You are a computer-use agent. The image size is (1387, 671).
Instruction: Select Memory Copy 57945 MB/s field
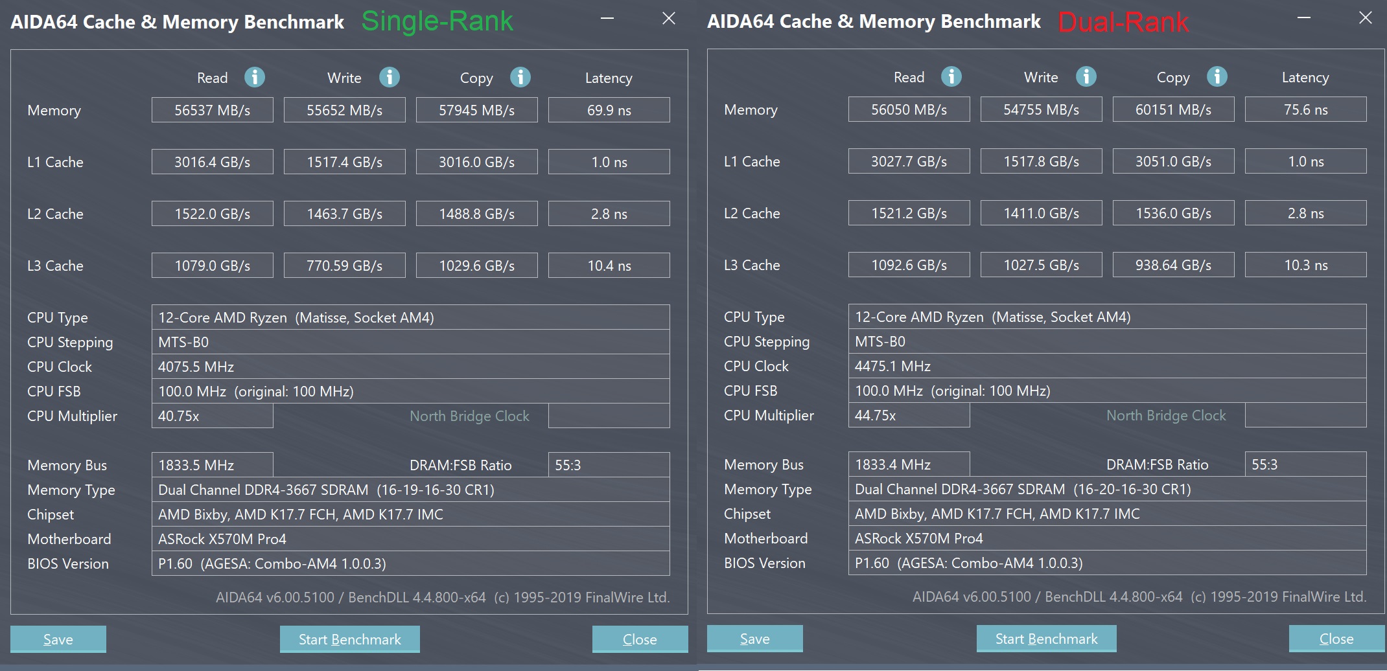(x=477, y=110)
